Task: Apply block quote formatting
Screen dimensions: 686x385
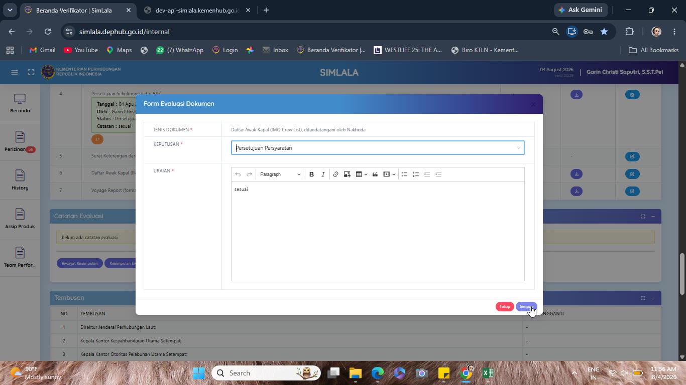Action: tap(375, 174)
